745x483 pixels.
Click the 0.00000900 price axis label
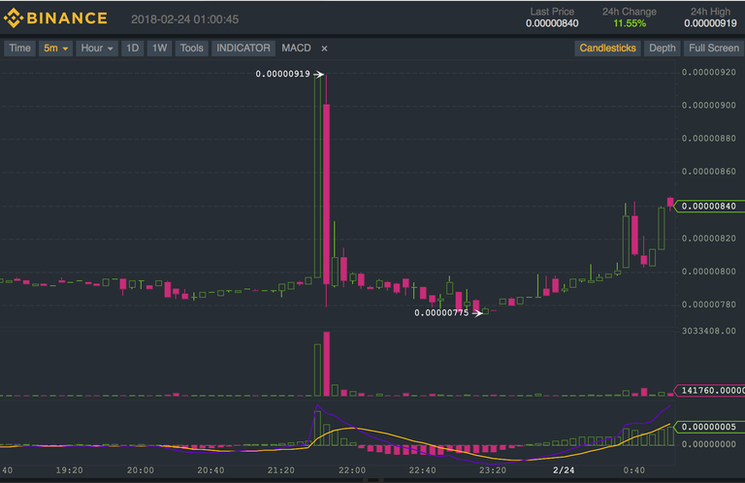709,106
